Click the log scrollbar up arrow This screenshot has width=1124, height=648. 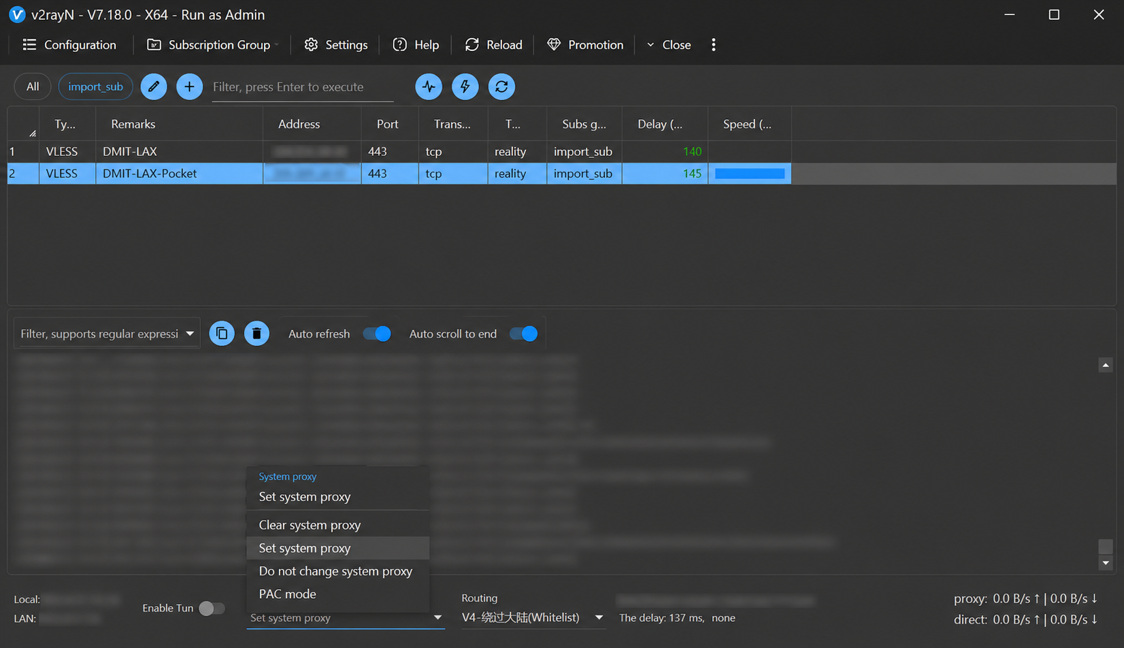tap(1106, 366)
